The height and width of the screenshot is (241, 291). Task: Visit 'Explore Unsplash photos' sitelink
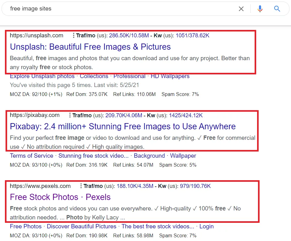pos(42,76)
